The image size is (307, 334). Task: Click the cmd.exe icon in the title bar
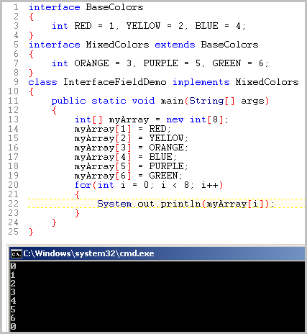click(x=16, y=254)
